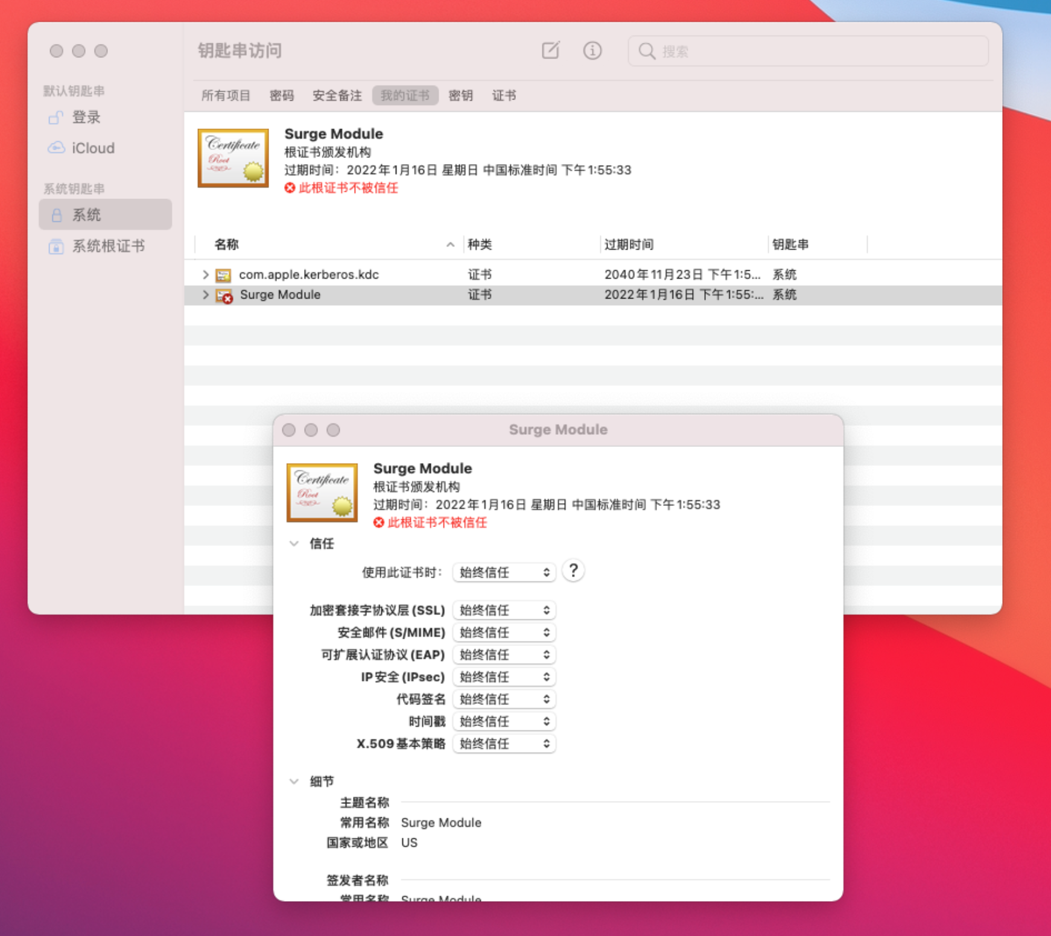Switch to the 我的证书 tab
The image size is (1051, 936).
click(405, 96)
